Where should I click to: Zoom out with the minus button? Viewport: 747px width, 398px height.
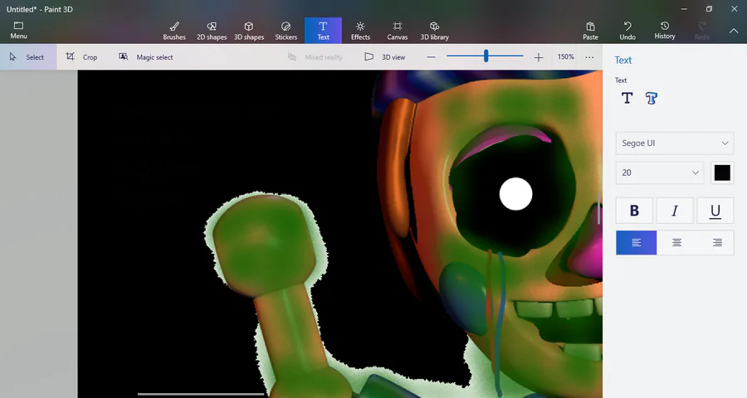[431, 57]
